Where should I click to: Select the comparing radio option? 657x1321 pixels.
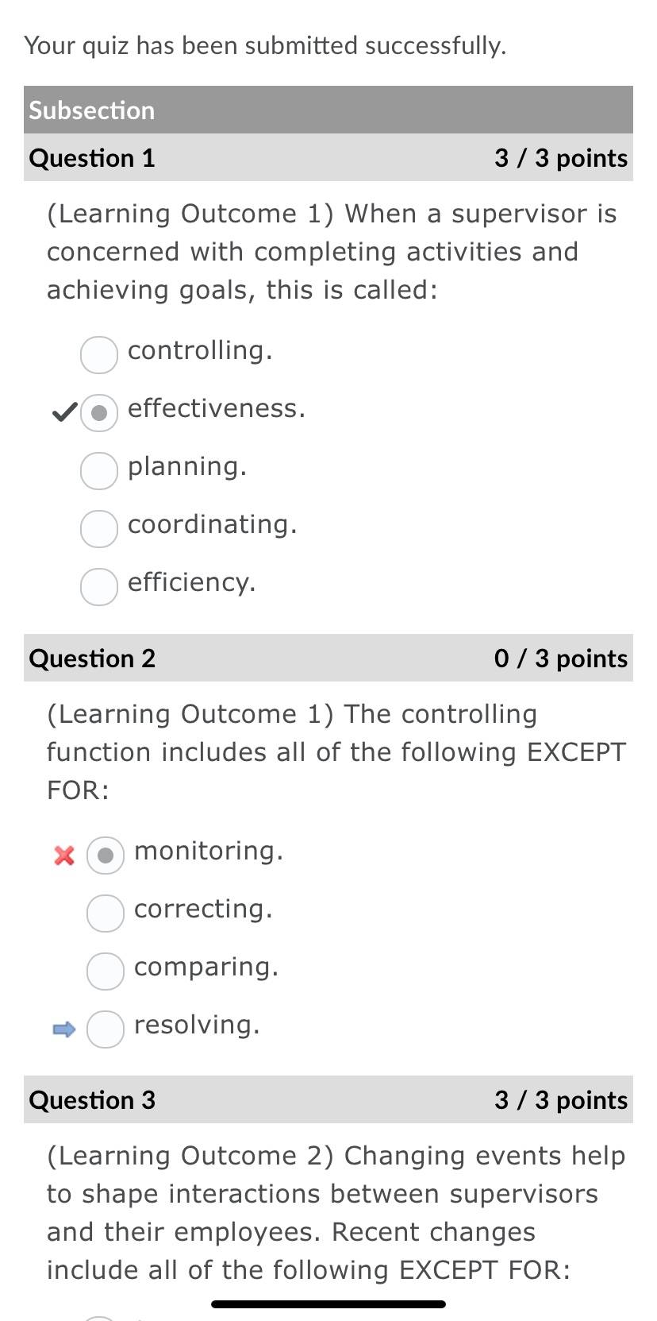106,971
